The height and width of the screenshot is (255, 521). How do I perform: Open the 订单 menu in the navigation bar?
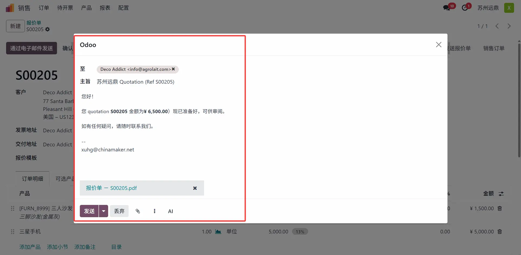(44, 8)
